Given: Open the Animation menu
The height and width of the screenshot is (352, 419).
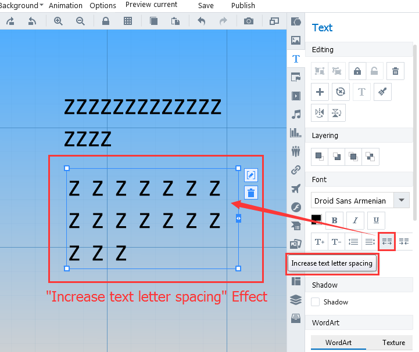Looking at the screenshot, I should [65, 5].
